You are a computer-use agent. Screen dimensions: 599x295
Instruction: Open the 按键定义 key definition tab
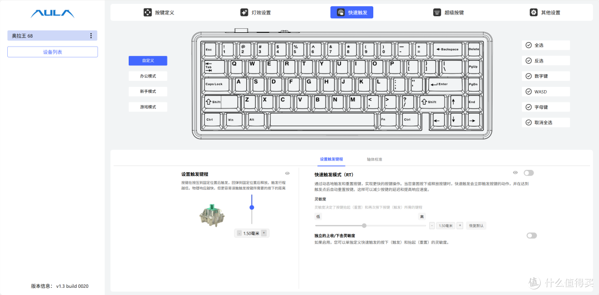coord(159,13)
